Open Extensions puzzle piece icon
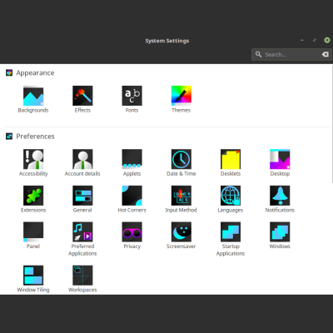 33,196
